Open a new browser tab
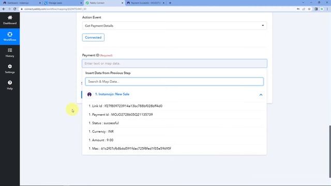The height and width of the screenshot is (186, 331). (170, 3)
